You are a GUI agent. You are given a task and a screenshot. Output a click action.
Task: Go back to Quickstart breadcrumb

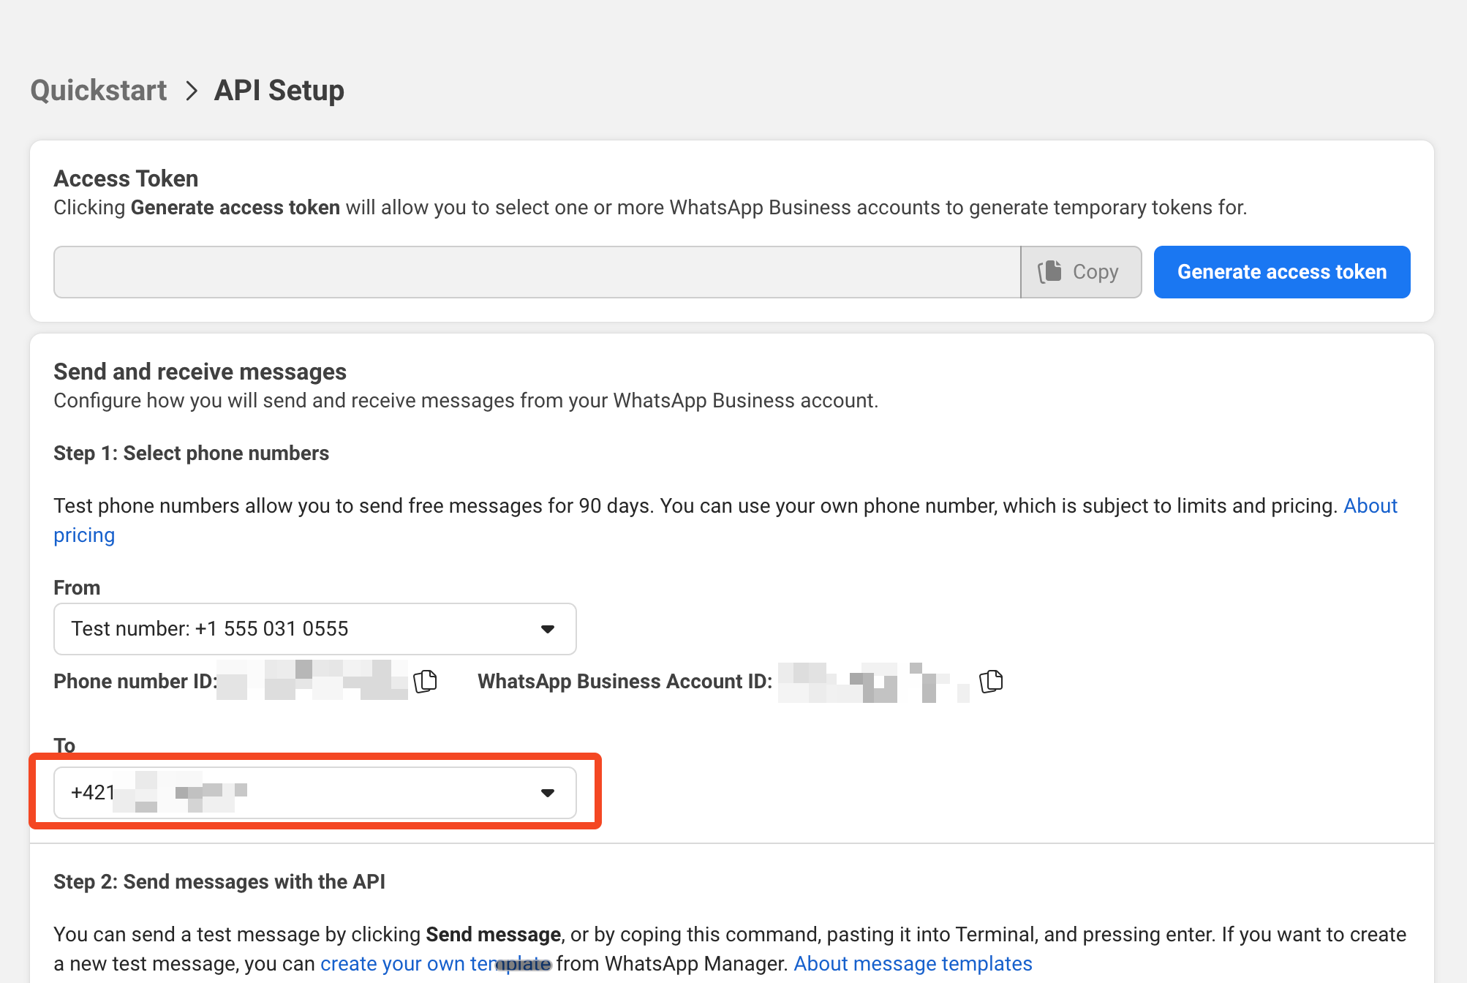coord(99,91)
